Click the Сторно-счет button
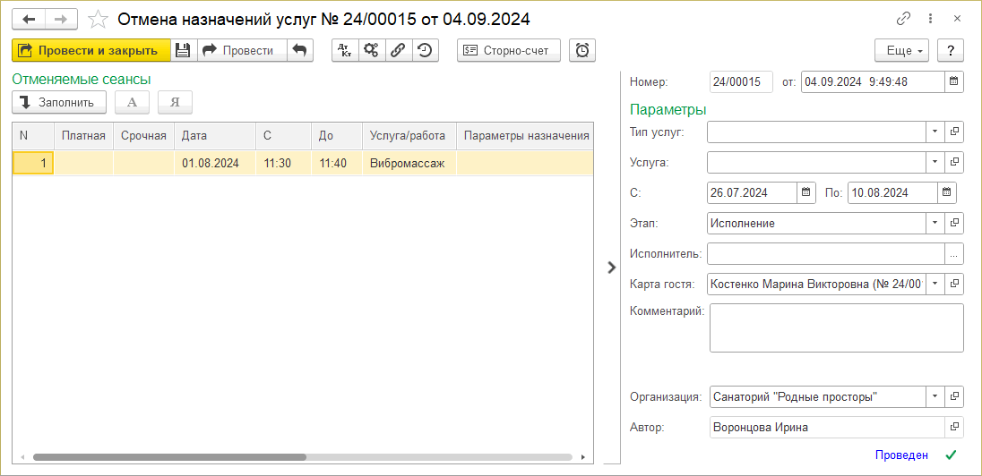This screenshot has width=982, height=476. coord(509,51)
